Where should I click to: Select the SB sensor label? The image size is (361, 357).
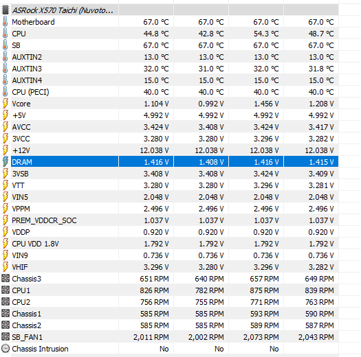click(x=16, y=45)
